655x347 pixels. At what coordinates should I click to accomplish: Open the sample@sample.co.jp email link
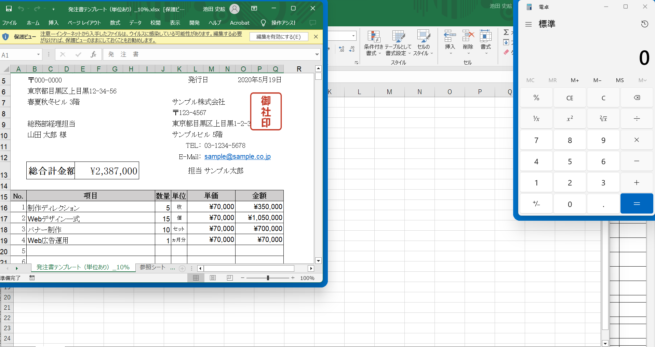tap(238, 156)
